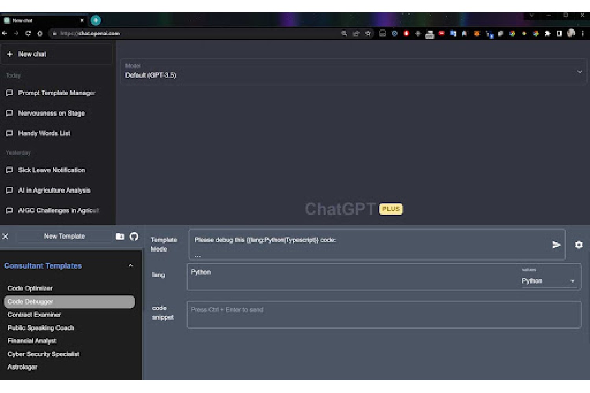Click the Consultant Templates heading

click(x=43, y=266)
